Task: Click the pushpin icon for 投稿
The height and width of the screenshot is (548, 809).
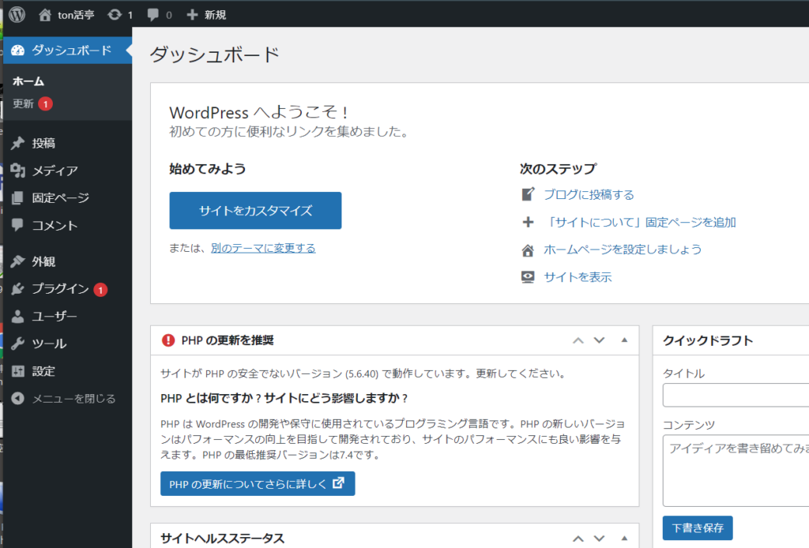Action: [18, 143]
